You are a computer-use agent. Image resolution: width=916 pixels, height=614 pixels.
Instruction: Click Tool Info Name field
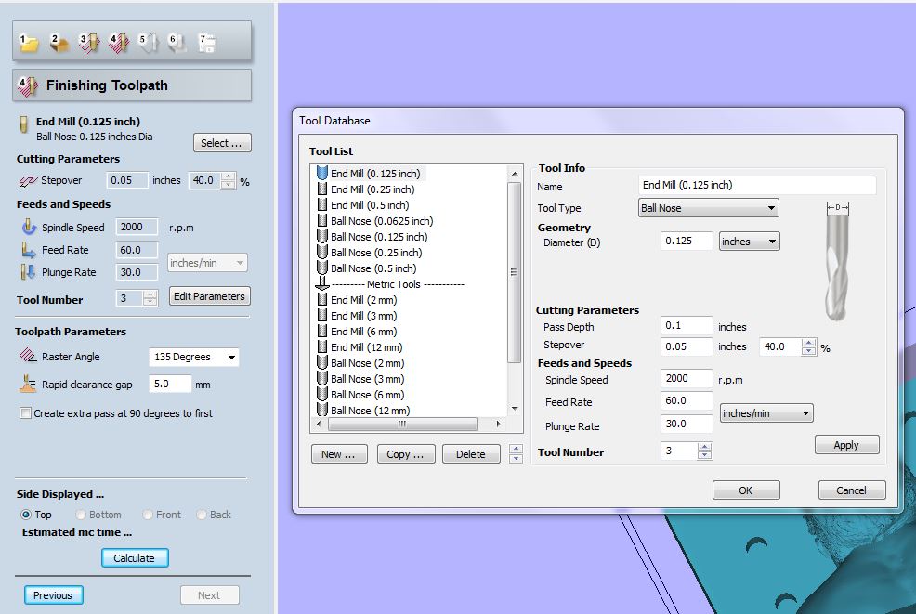pyautogui.click(x=757, y=185)
